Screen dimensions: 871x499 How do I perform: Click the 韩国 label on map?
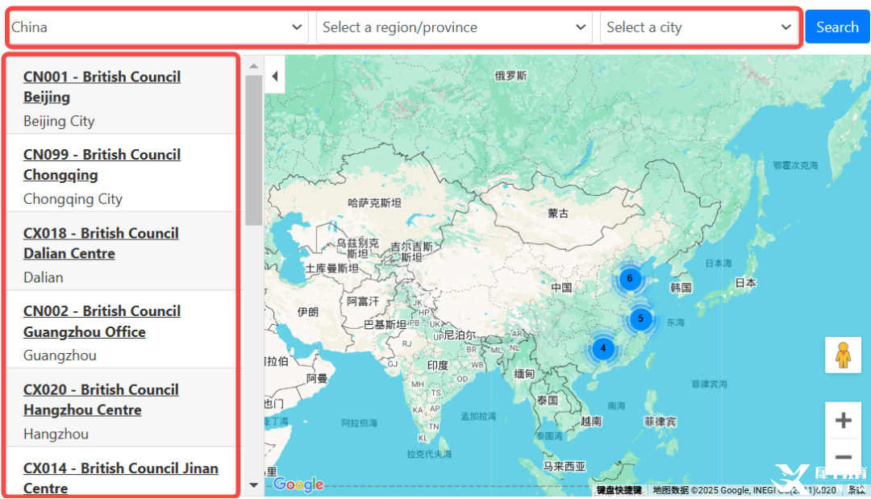(x=681, y=288)
